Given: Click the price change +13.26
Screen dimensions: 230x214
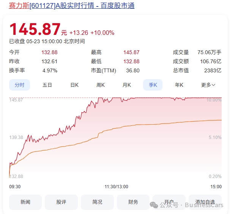Looking at the screenshot, I should pos(79,33).
